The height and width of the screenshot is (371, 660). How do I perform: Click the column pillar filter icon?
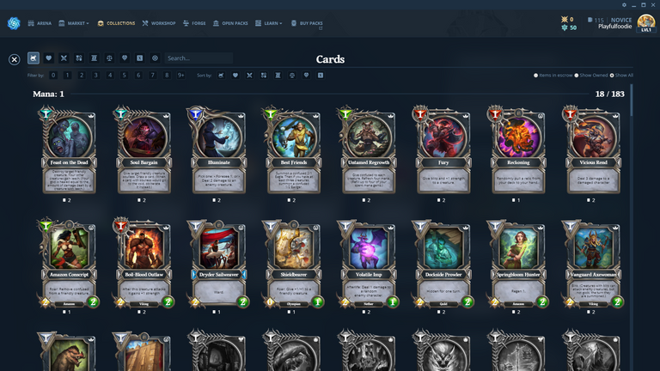coord(95,58)
